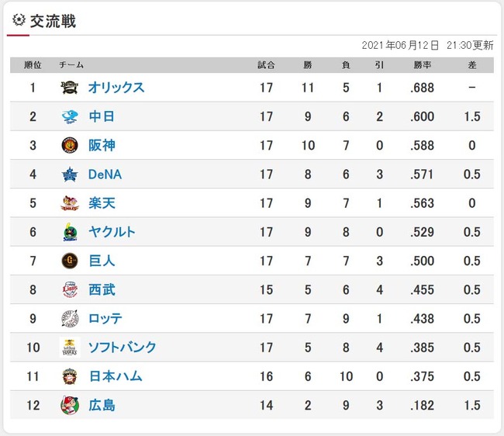Open the オリックス team link
Screen dimensions: 504x436
(x=116, y=88)
